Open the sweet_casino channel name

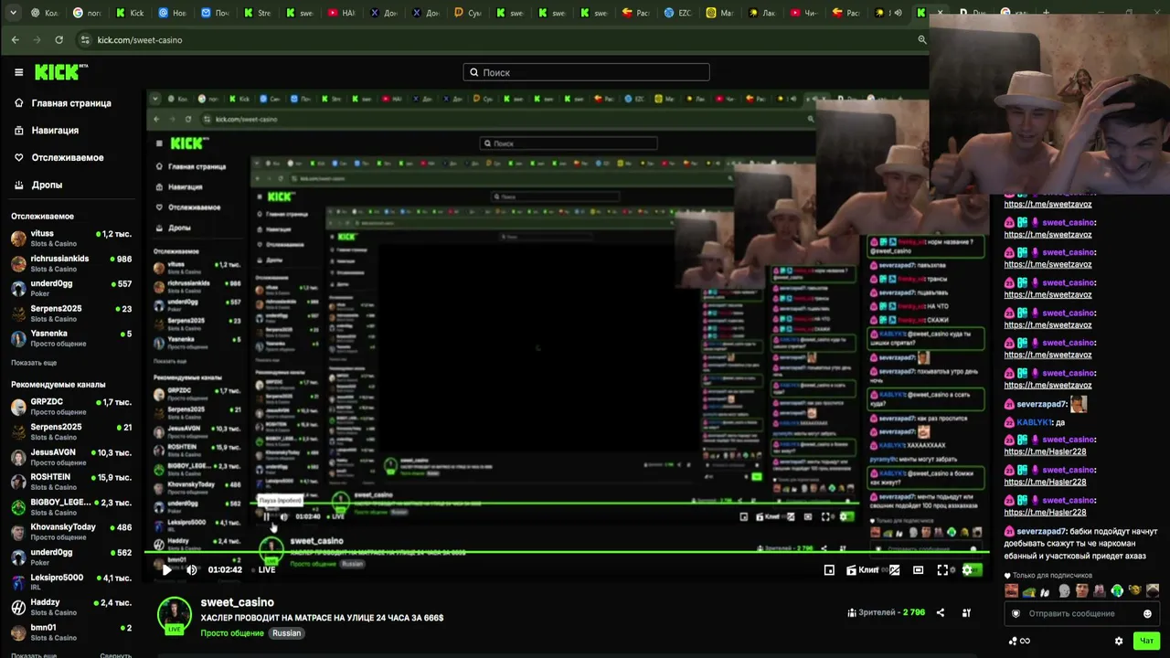click(x=238, y=602)
